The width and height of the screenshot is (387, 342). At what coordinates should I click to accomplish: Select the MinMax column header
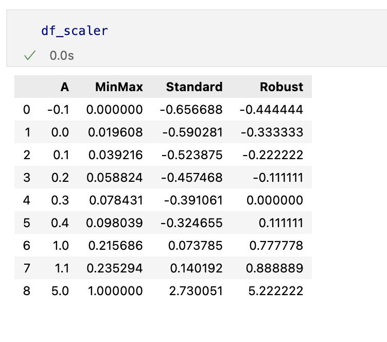119,87
